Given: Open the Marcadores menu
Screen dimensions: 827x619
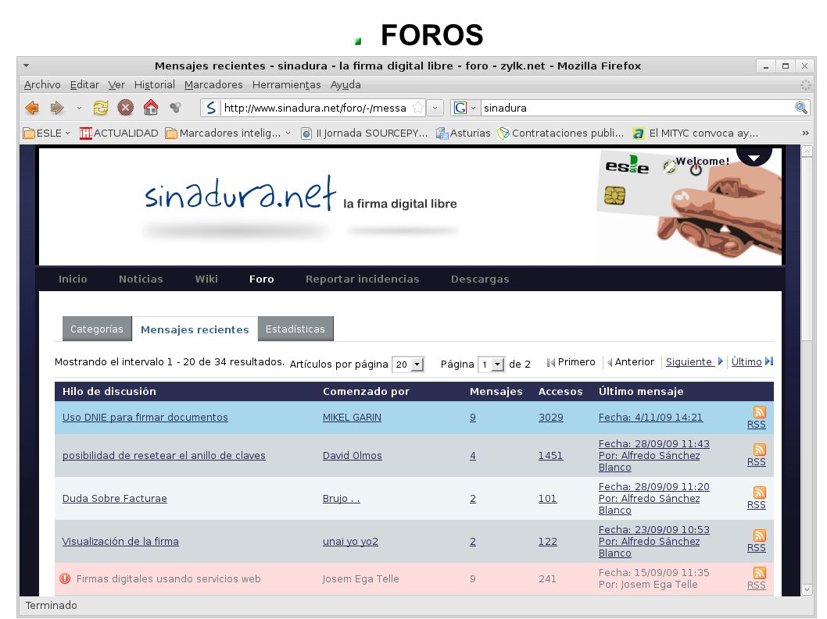Looking at the screenshot, I should point(213,85).
